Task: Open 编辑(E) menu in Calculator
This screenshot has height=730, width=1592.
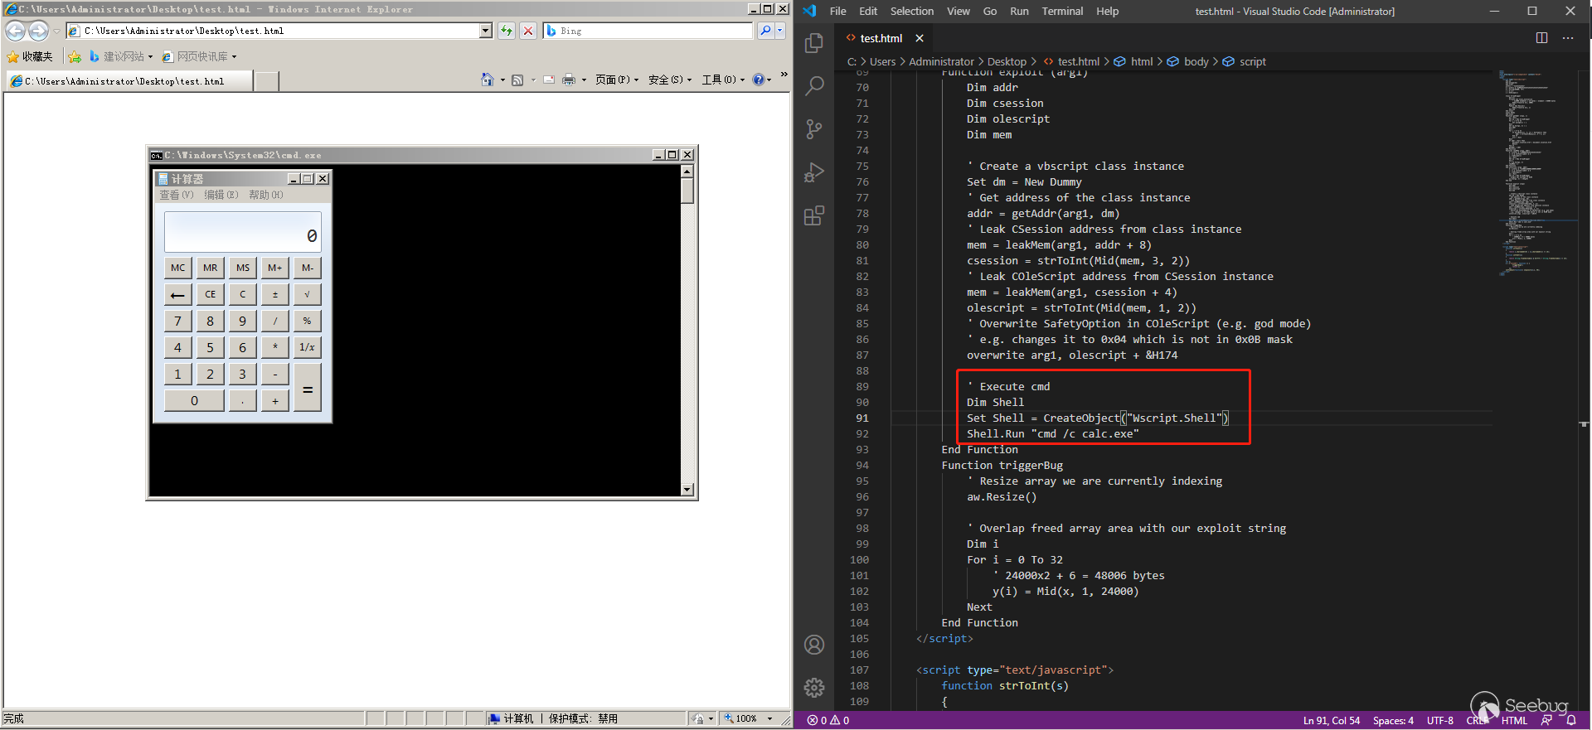Action: 221,195
